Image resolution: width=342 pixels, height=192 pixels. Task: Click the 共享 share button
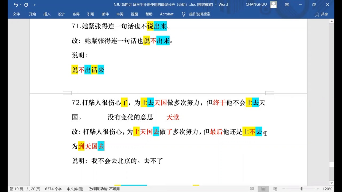coord(322,14)
